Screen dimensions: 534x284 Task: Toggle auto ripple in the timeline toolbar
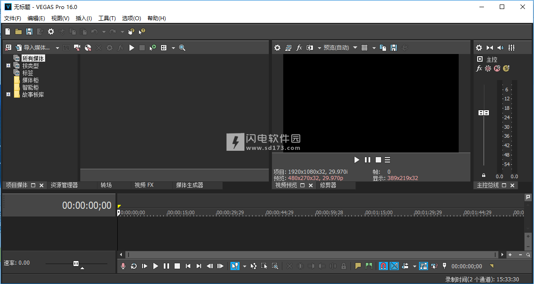tap(405, 266)
